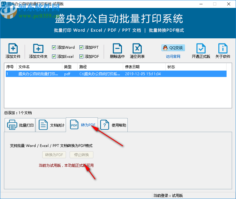Open the 文档统计 tab
This screenshot has height=199, width=236.
[x=51, y=125]
